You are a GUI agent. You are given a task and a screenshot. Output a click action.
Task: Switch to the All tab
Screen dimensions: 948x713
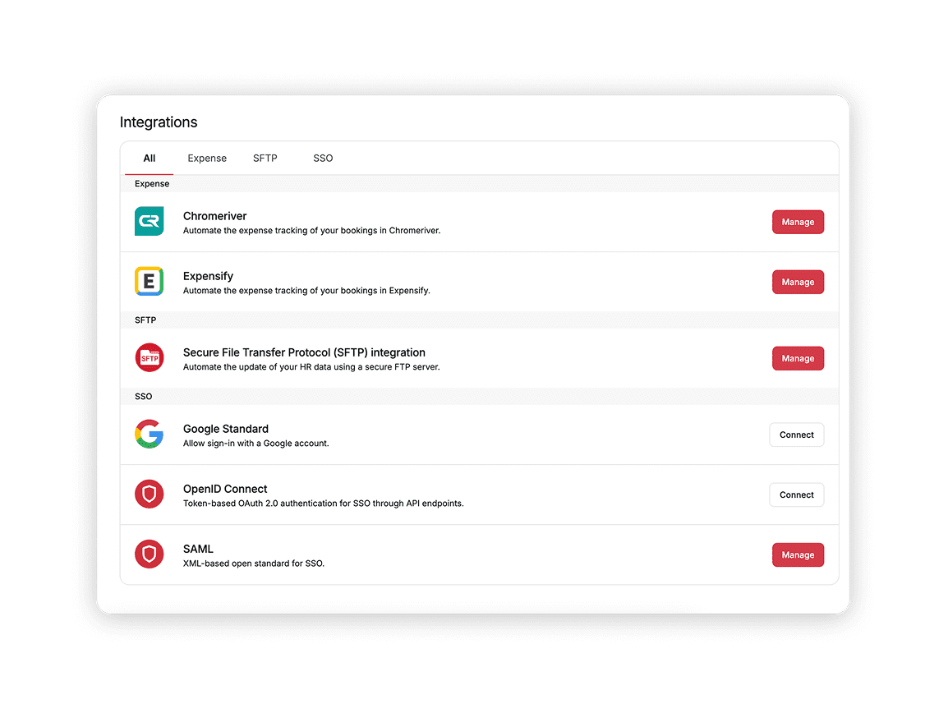pos(149,159)
